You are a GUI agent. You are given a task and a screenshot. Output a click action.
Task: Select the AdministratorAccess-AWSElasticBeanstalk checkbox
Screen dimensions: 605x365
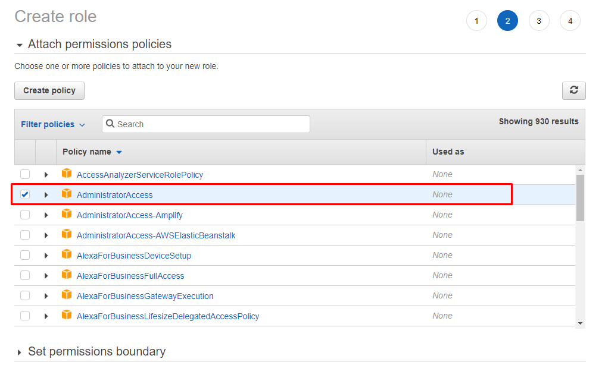pyautogui.click(x=25, y=235)
